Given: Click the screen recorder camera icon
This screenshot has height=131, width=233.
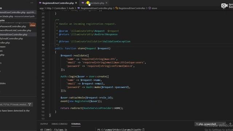Looking at the screenshot, I should coord(224,6).
